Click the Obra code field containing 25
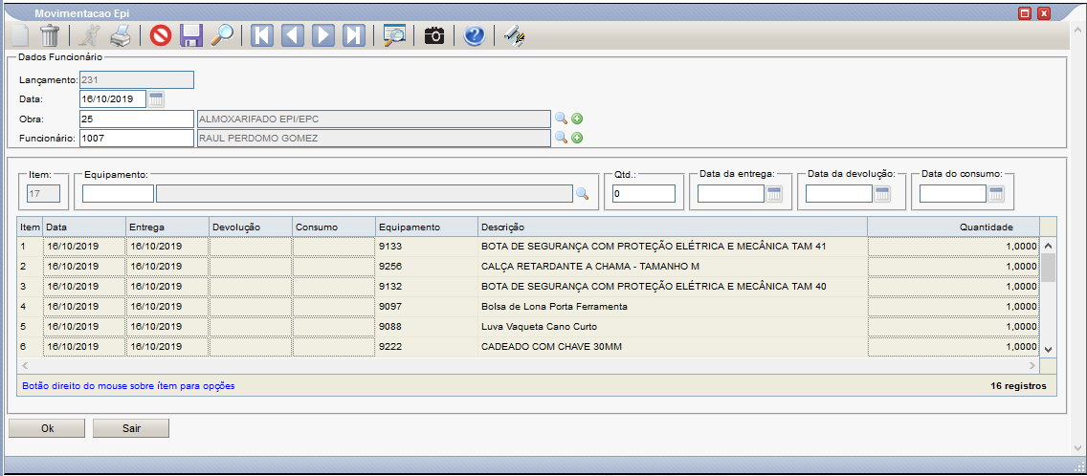 tap(137, 119)
